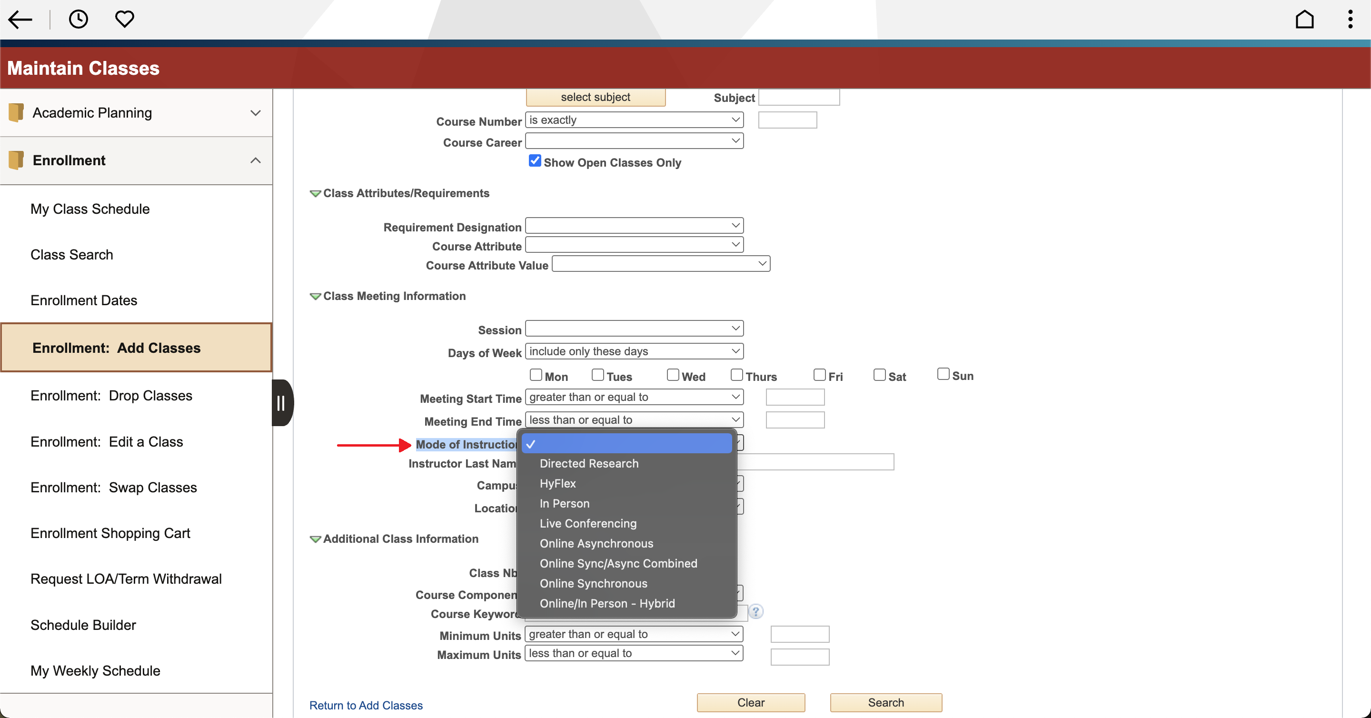Click the Course Keyword help icon

756,611
